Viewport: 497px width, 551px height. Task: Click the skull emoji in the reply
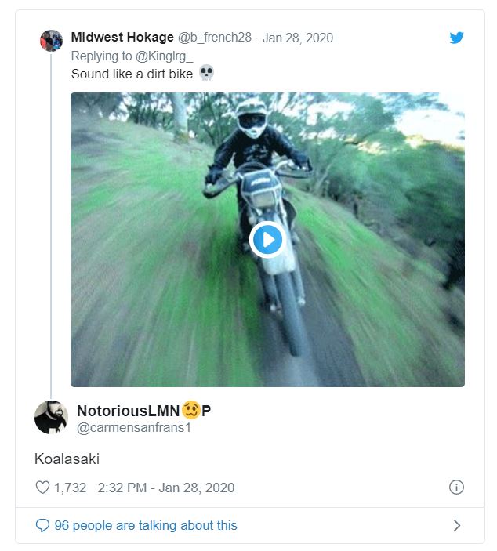click(206, 74)
